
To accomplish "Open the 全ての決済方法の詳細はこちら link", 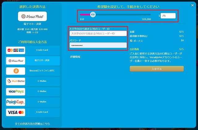I will pyautogui.click(x=32, y=124).
